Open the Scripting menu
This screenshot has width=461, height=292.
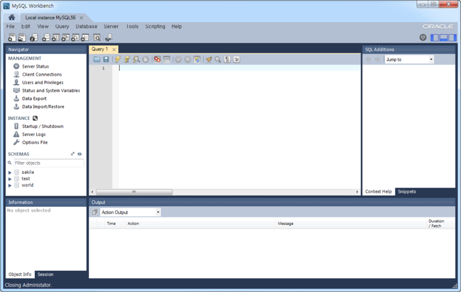[155, 26]
